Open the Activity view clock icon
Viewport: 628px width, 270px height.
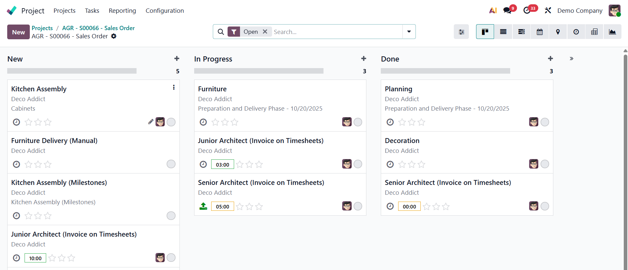576,32
